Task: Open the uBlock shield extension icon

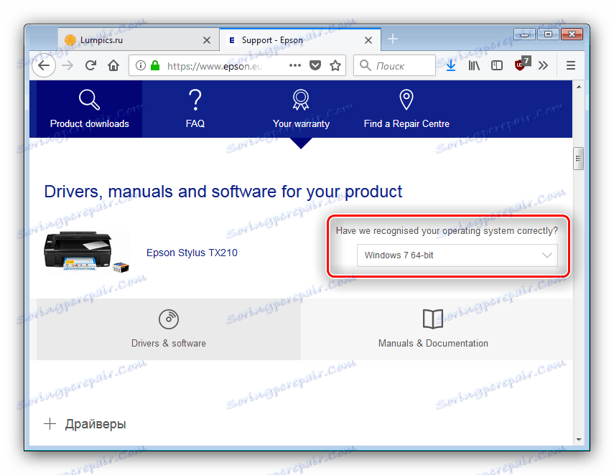Action: tap(522, 64)
